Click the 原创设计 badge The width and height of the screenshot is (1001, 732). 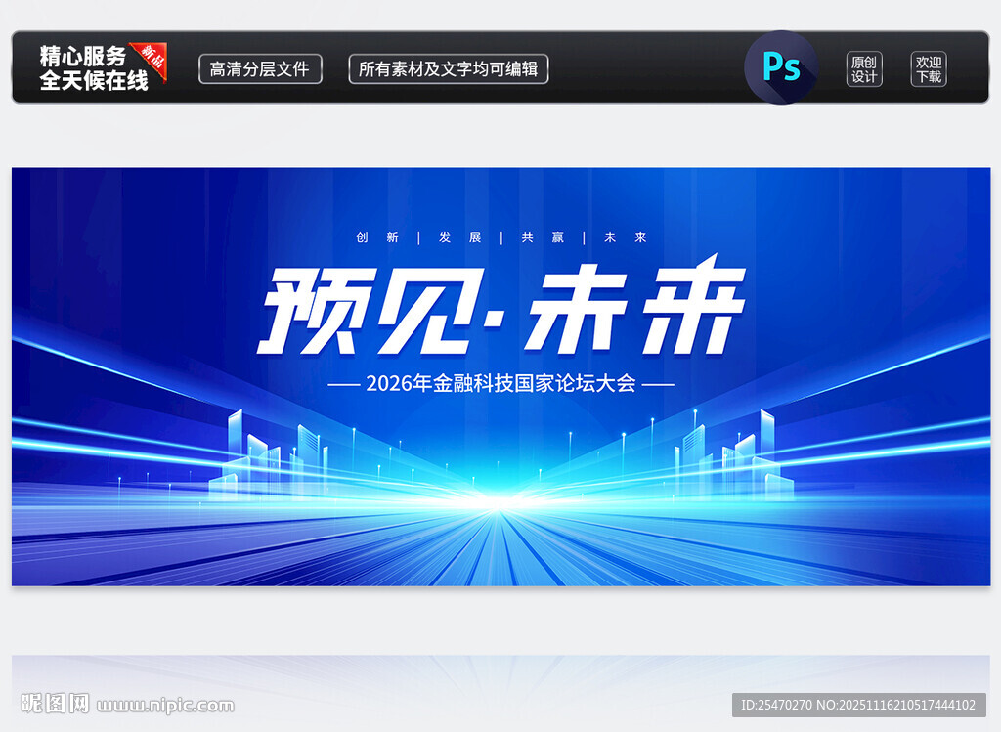pyautogui.click(x=864, y=69)
